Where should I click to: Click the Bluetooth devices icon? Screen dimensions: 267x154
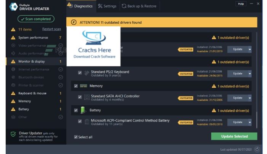tap(13, 77)
